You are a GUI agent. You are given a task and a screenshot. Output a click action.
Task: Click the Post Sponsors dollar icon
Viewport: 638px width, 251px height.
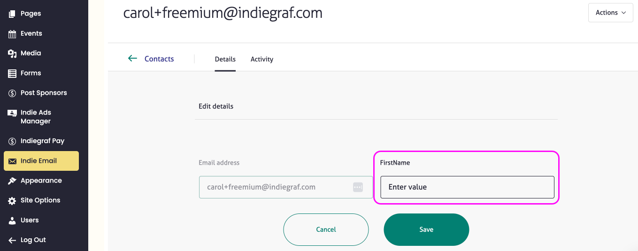(12, 93)
